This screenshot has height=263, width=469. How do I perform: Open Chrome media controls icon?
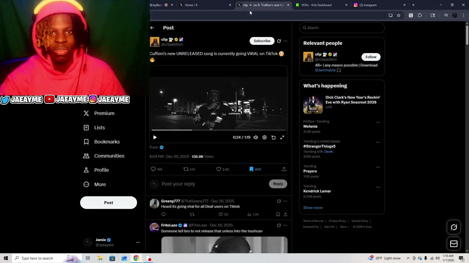(446, 15)
